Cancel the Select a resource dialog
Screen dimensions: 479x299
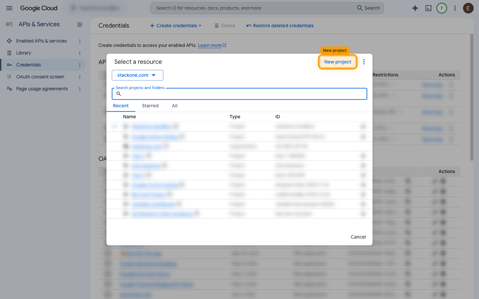(358, 237)
